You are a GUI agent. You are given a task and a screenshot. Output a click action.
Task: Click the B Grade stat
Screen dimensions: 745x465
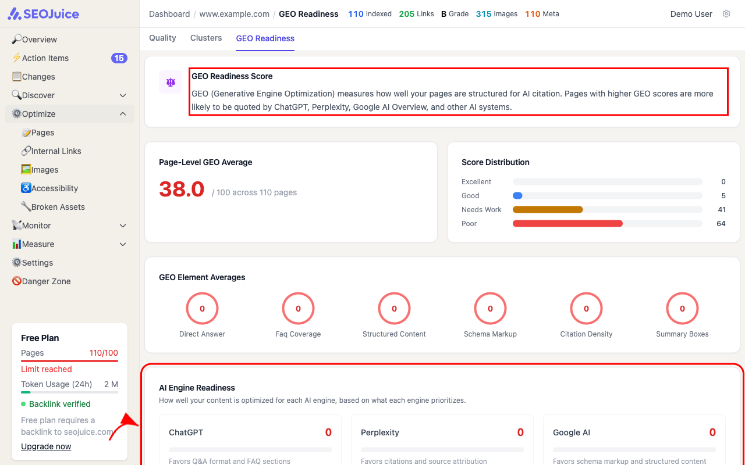[x=455, y=14]
